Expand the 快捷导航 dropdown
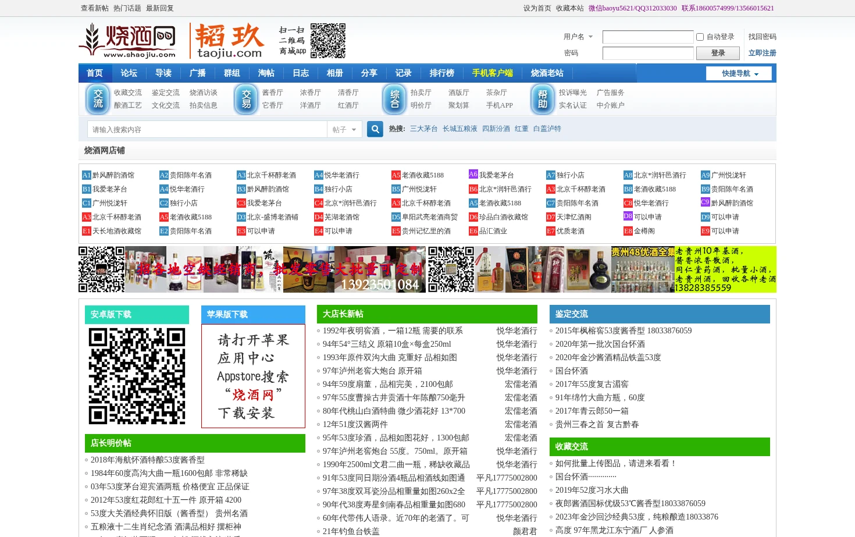855x537 pixels. point(739,73)
